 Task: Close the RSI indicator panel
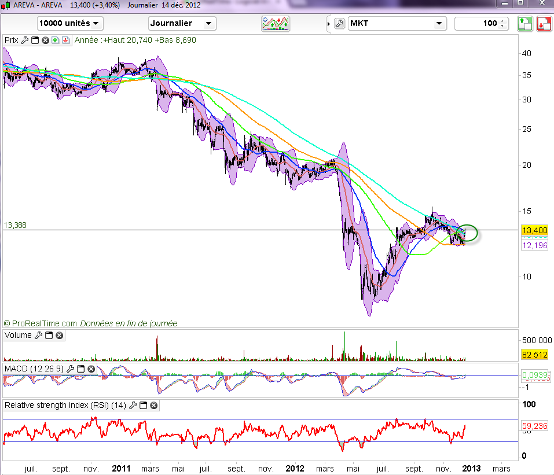153,406
